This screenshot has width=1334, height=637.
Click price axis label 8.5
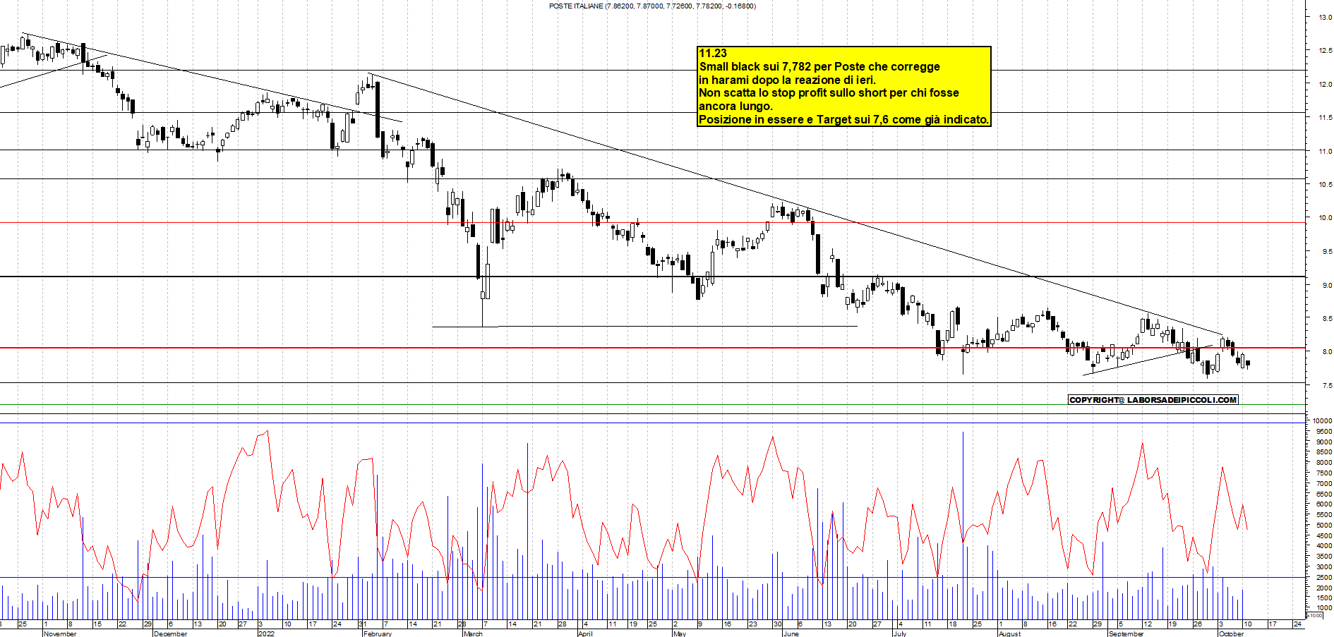(x=1327, y=319)
